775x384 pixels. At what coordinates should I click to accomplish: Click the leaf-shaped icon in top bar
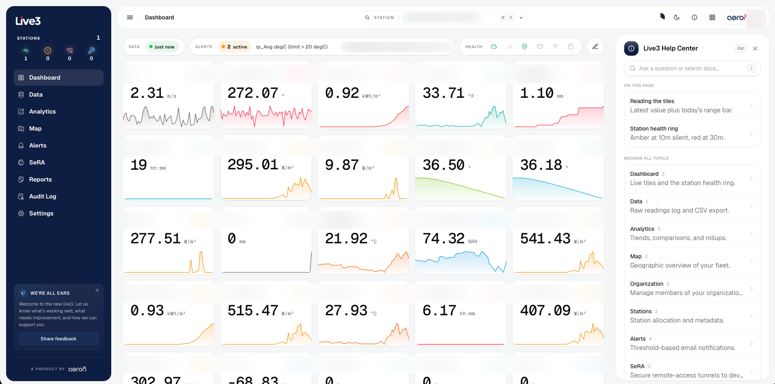click(662, 16)
